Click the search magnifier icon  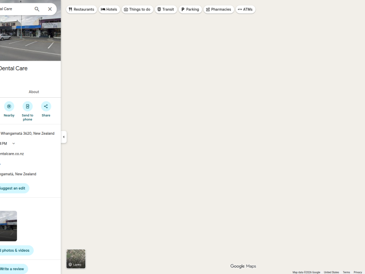pyautogui.click(x=37, y=9)
